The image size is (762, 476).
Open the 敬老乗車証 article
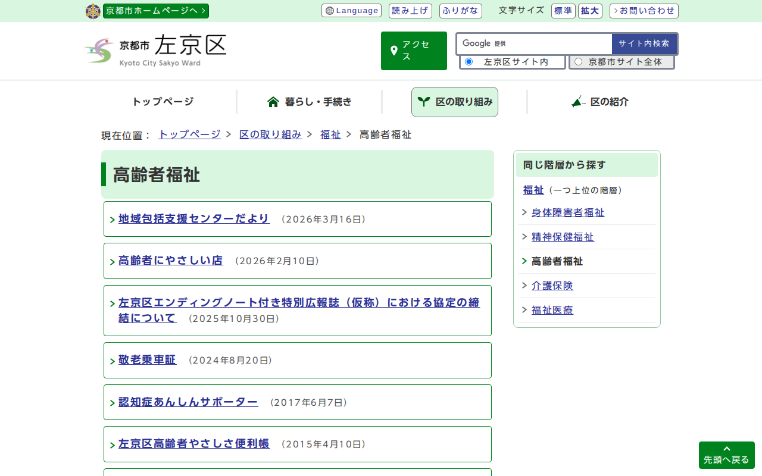point(147,359)
